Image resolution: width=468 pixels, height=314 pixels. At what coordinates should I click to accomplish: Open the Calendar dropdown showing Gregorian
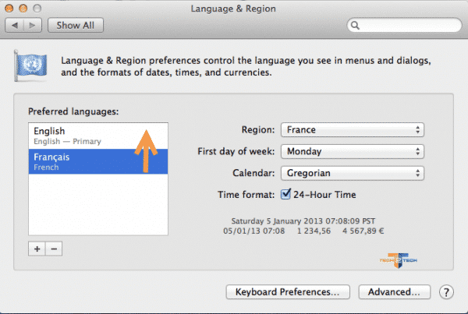[353, 172]
